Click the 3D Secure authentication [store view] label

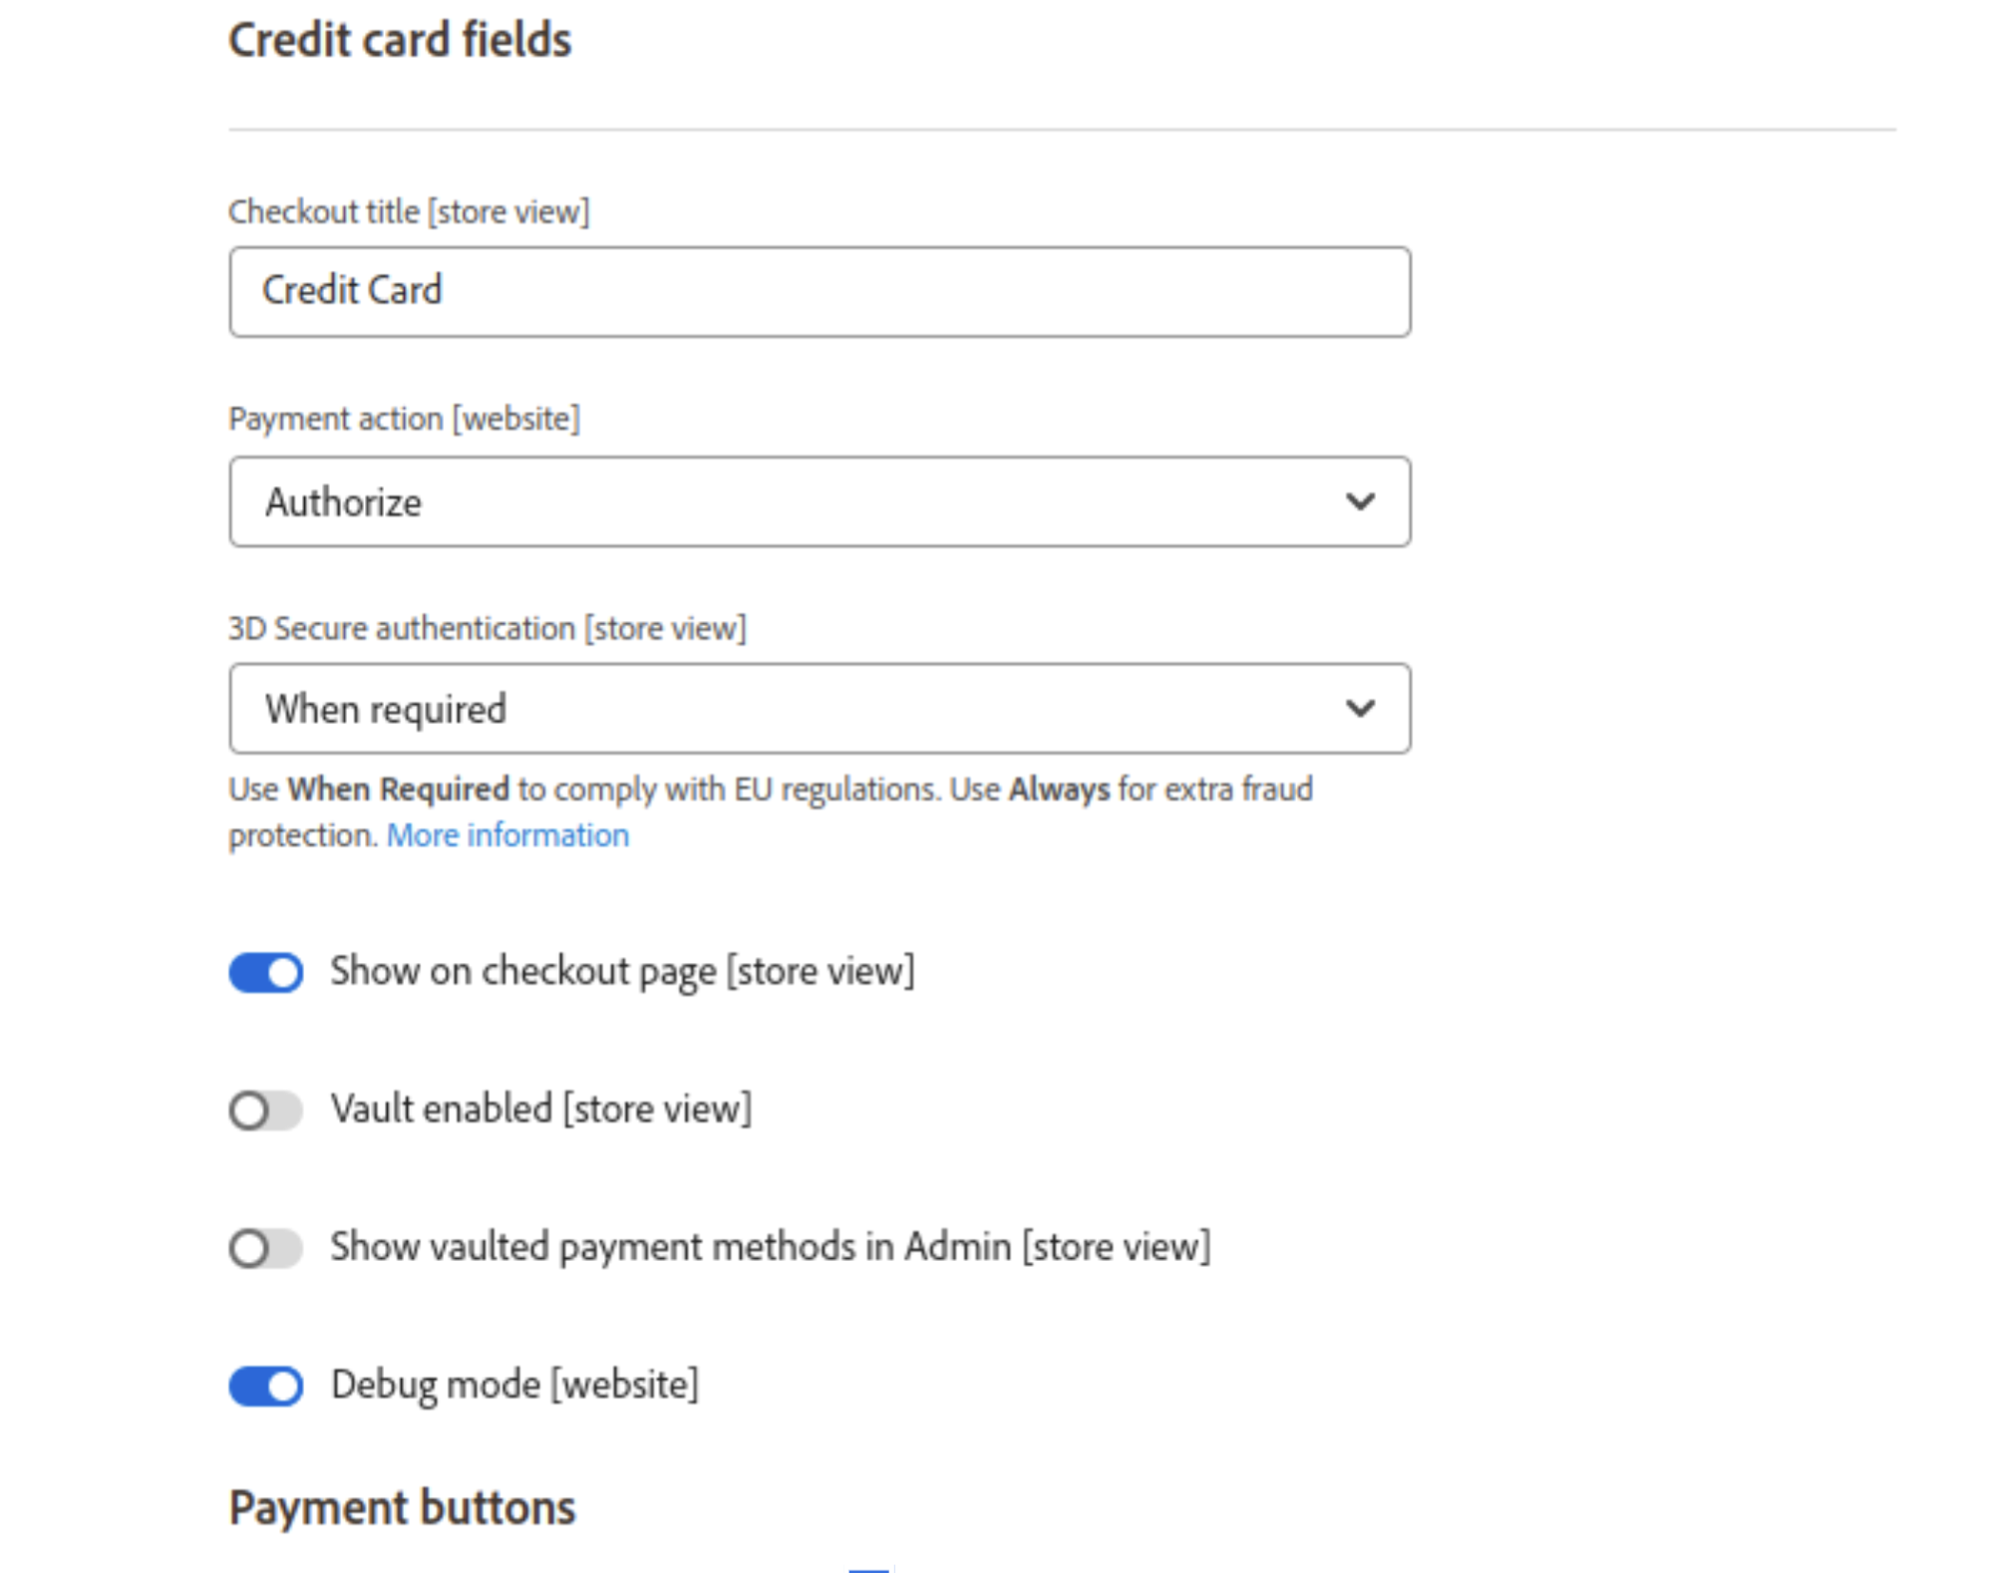click(487, 629)
